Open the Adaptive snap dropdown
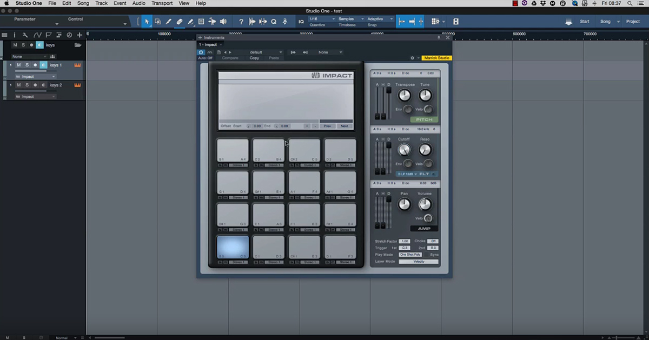 (380, 19)
